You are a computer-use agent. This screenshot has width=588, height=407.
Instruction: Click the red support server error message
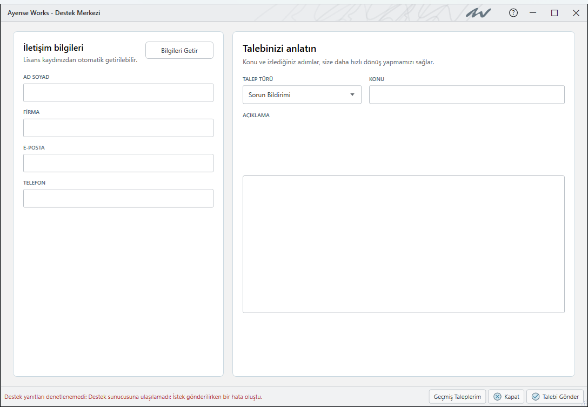133,397
